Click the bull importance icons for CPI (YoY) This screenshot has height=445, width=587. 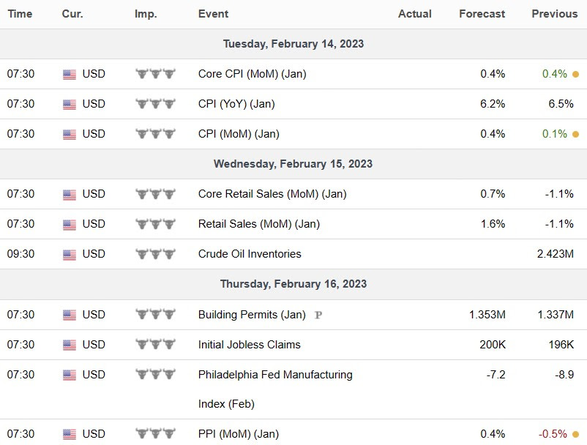coord(156,104)
